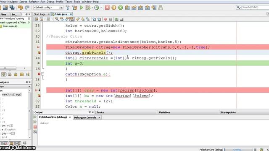
Task: Open the Refactor menu
Action: pos(34,2)
